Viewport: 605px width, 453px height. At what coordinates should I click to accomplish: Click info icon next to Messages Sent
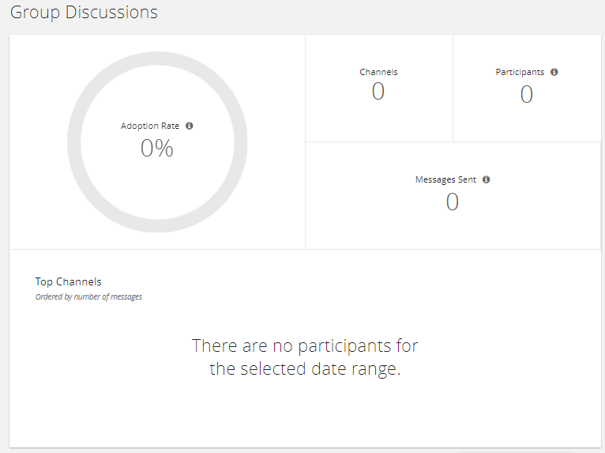487,179
